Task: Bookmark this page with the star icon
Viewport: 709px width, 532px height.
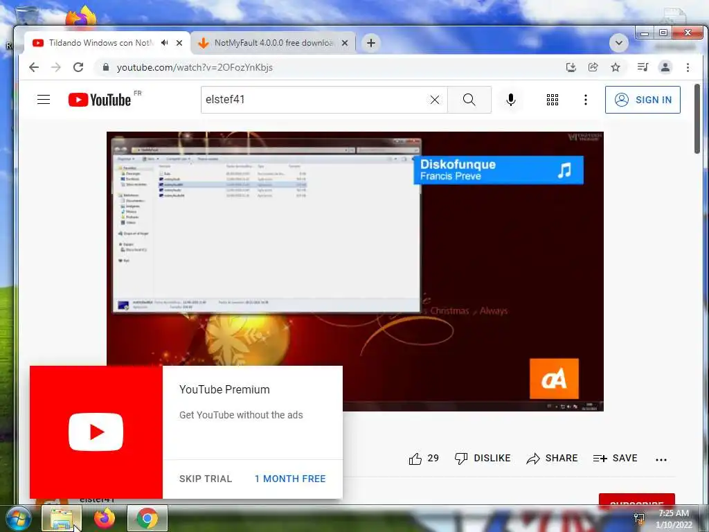Action: [616, 67]
